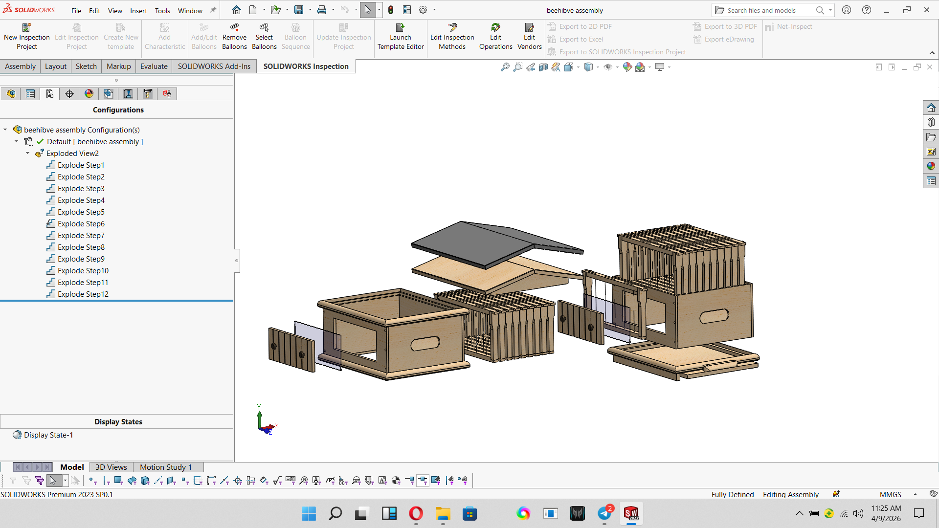Toggle the traffic light Rebuild icon

click(391, 10)
